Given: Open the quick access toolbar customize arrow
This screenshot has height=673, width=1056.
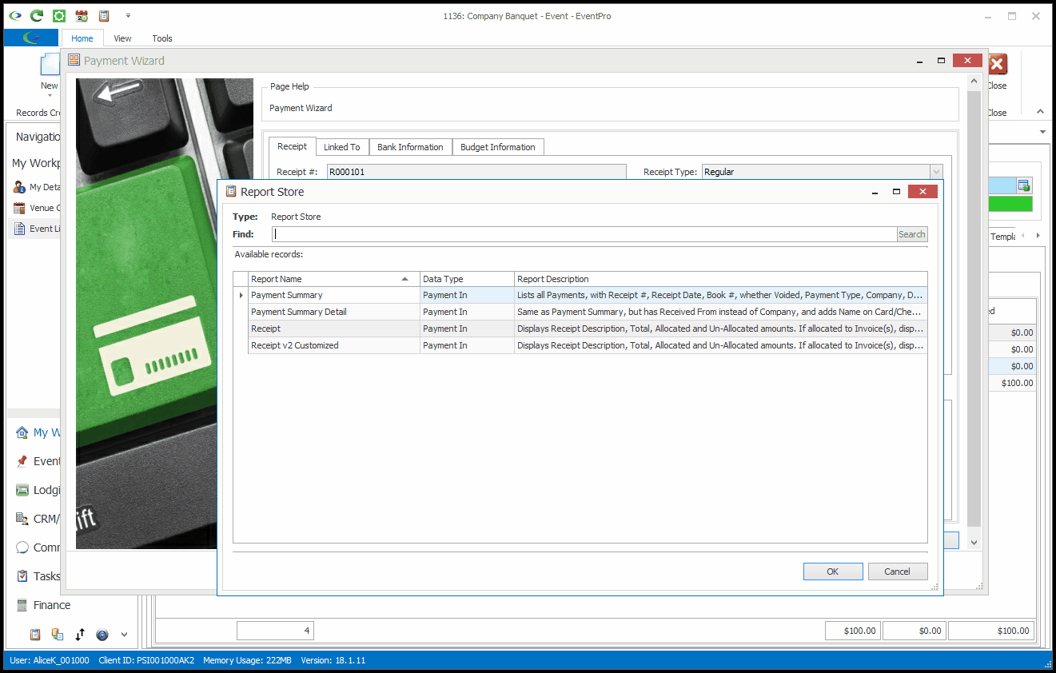Looking at the screenshot, I should pyautogui.click(x=128, y=15).
